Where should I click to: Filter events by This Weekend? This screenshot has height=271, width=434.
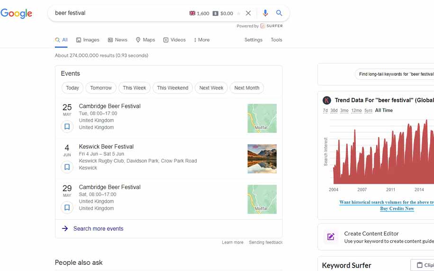[x=172, y=88]
